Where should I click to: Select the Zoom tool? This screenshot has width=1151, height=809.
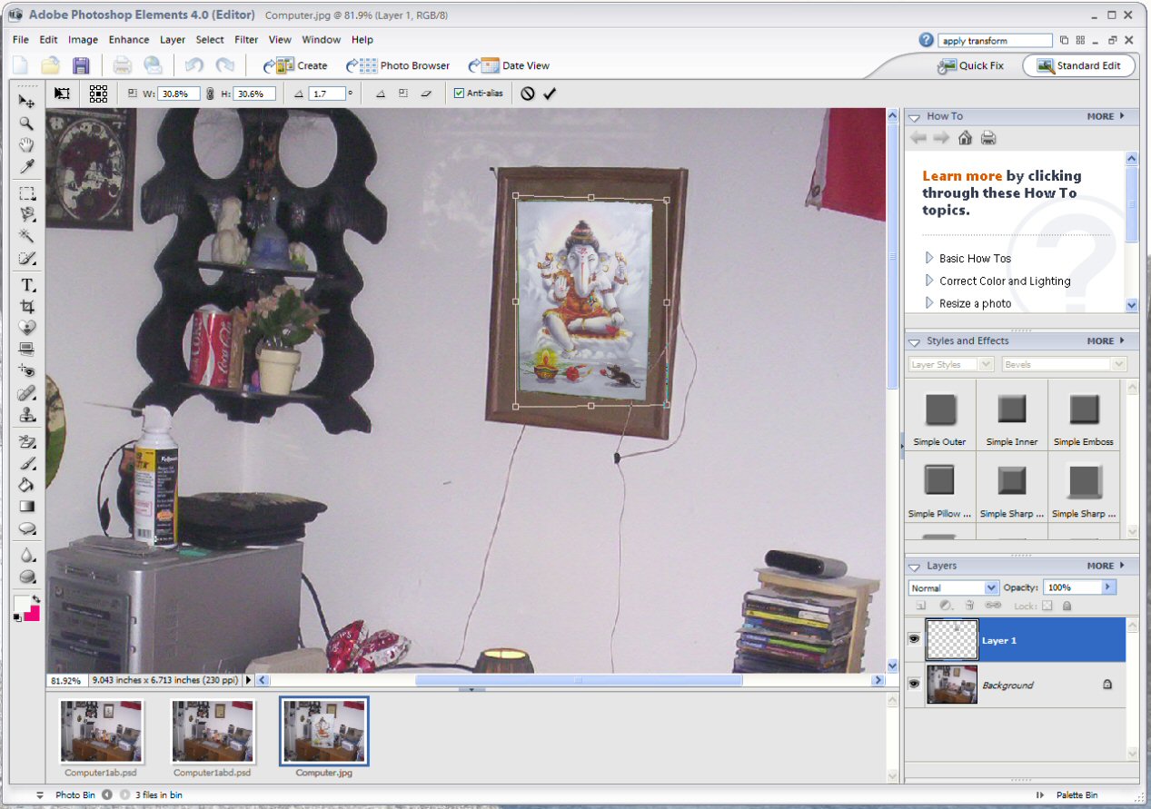(x=27, y=123)
